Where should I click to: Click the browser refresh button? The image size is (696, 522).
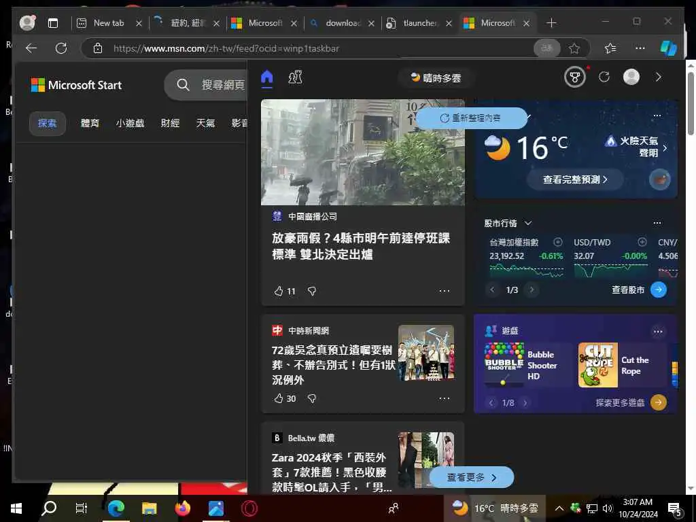coord(61,48)
